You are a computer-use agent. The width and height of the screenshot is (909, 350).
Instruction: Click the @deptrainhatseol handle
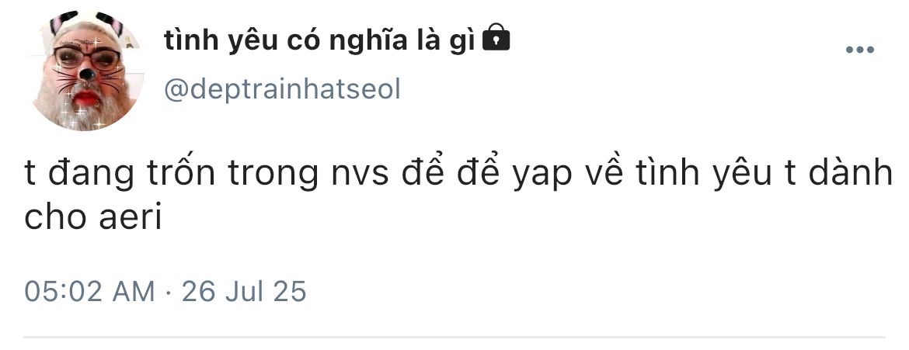pos(282,90)
